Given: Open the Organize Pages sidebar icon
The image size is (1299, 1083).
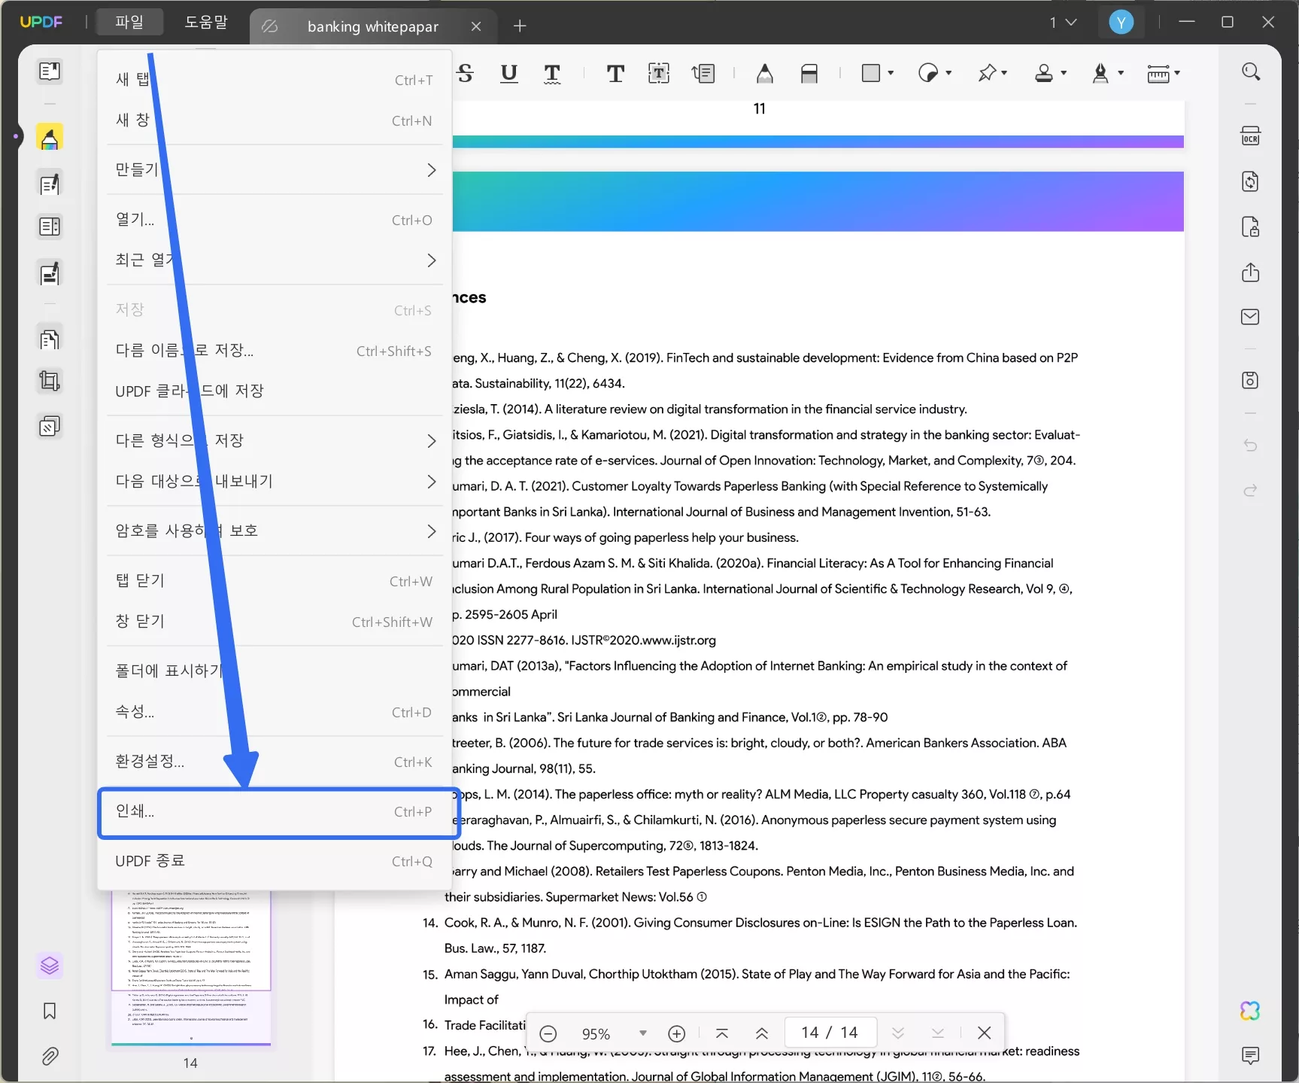Looking at the screenshot, I should [50, 339].
